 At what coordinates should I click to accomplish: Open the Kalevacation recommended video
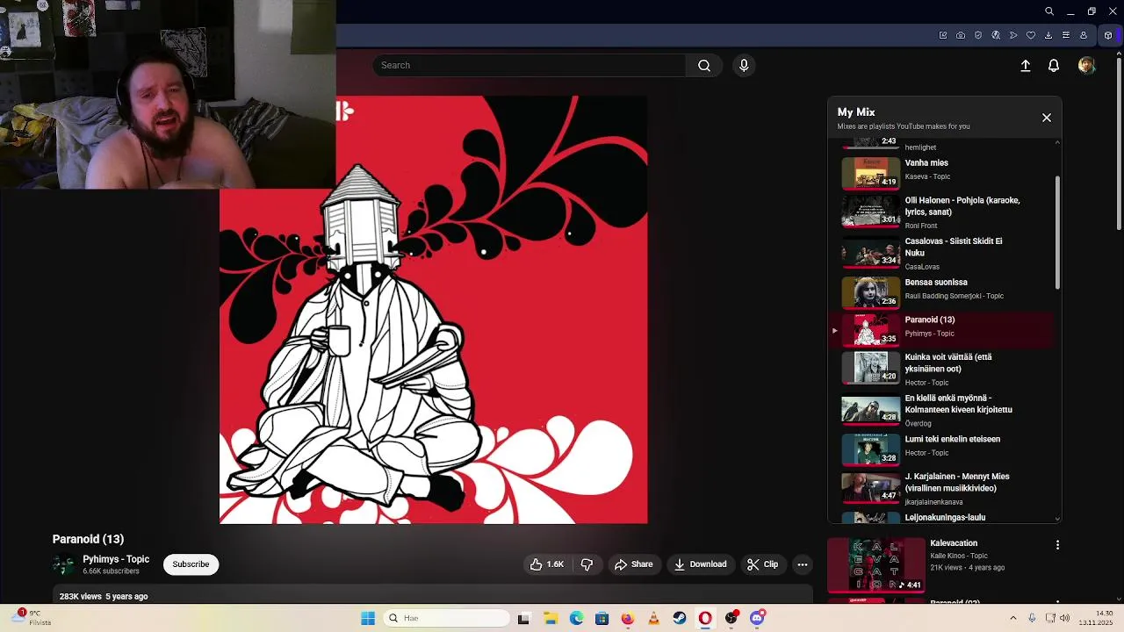coord(876,565)
